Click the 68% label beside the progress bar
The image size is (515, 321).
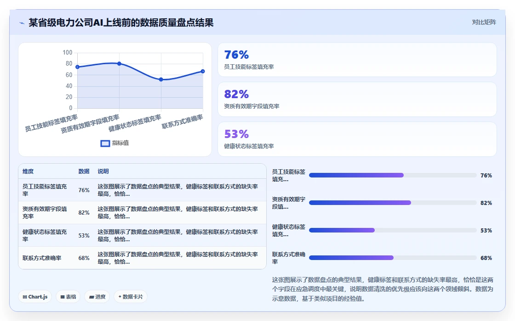pyautogui.click(x=486, y=258)
